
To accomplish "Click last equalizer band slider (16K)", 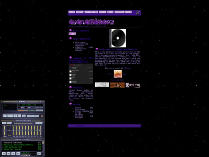I will pyautogui.click(x=40, y=130).
